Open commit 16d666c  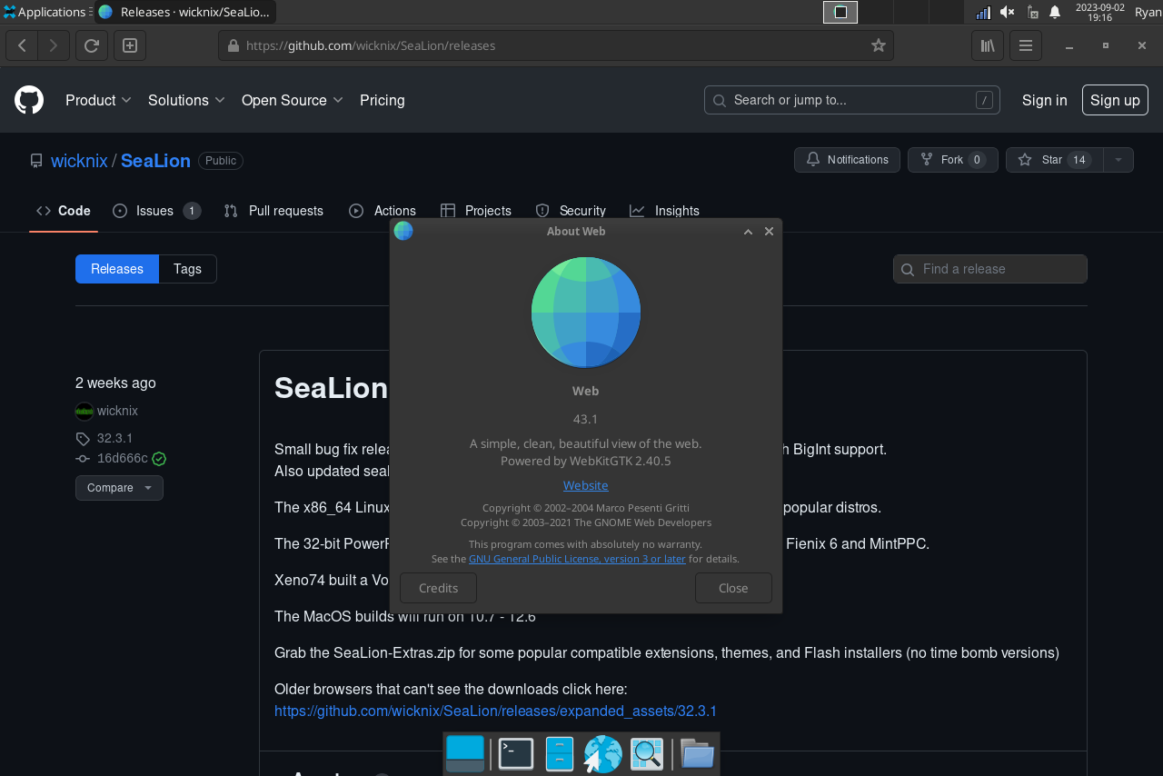(x=122, y=459)
